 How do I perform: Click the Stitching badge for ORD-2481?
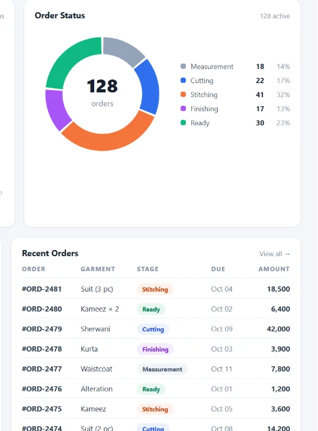pos(155,289)
